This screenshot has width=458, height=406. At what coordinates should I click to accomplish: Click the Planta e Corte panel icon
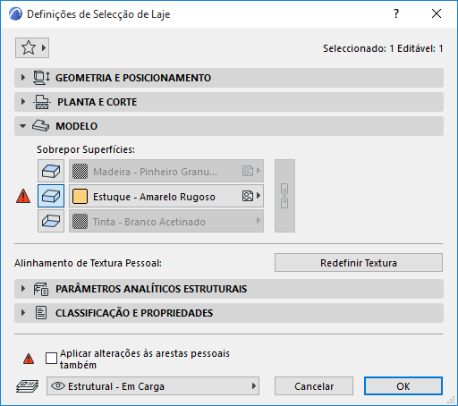42,102
